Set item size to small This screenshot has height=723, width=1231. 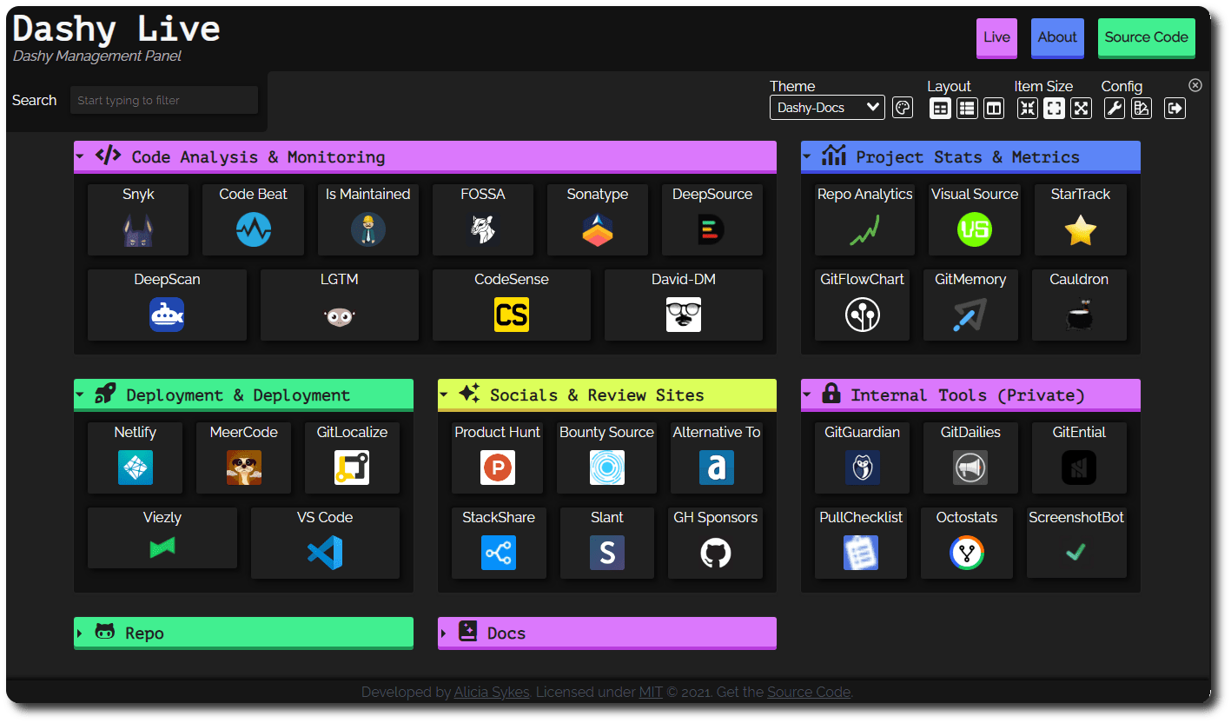(1028, 108)
